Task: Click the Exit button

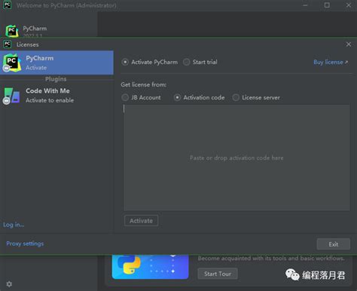Action: 334,244
